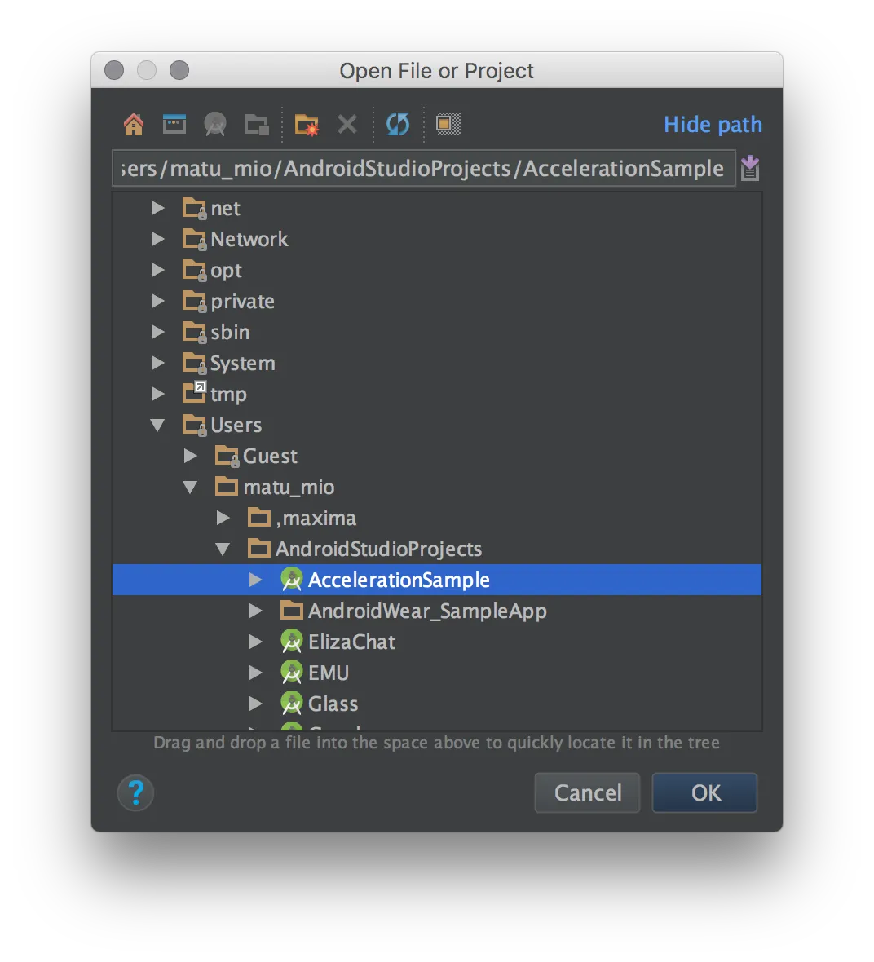This screenshot has width=874, height=962.
Task: Collapse the AndroidStudioProjects folder
Action: point(223,549)
